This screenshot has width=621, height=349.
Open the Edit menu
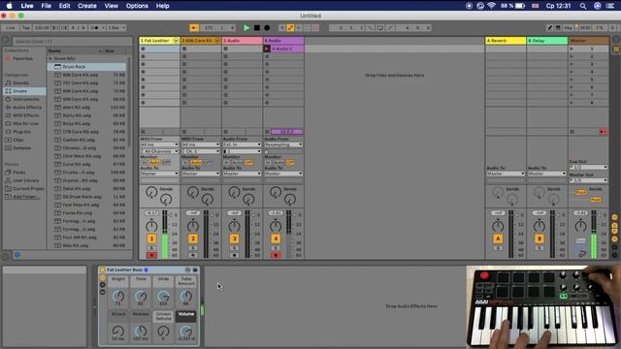(65, 6)
